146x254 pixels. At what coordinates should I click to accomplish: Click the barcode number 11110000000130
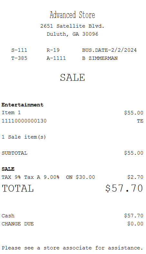[x=24, y=121]
